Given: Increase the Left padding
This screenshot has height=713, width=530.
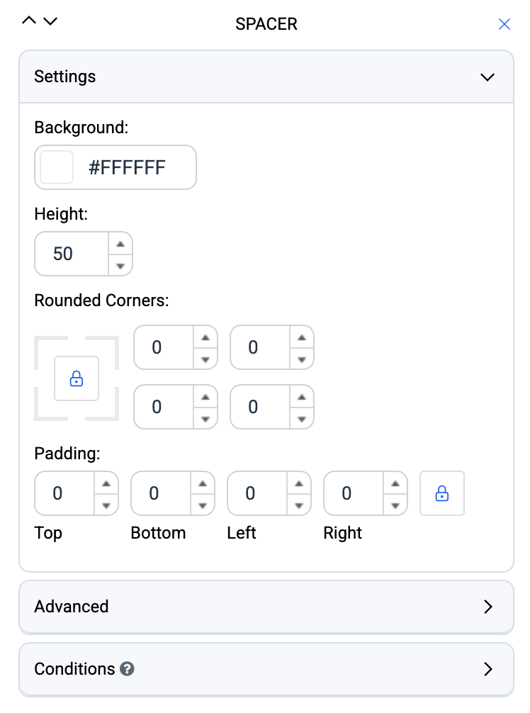Looking at the screenshot, I should point(299,483).
